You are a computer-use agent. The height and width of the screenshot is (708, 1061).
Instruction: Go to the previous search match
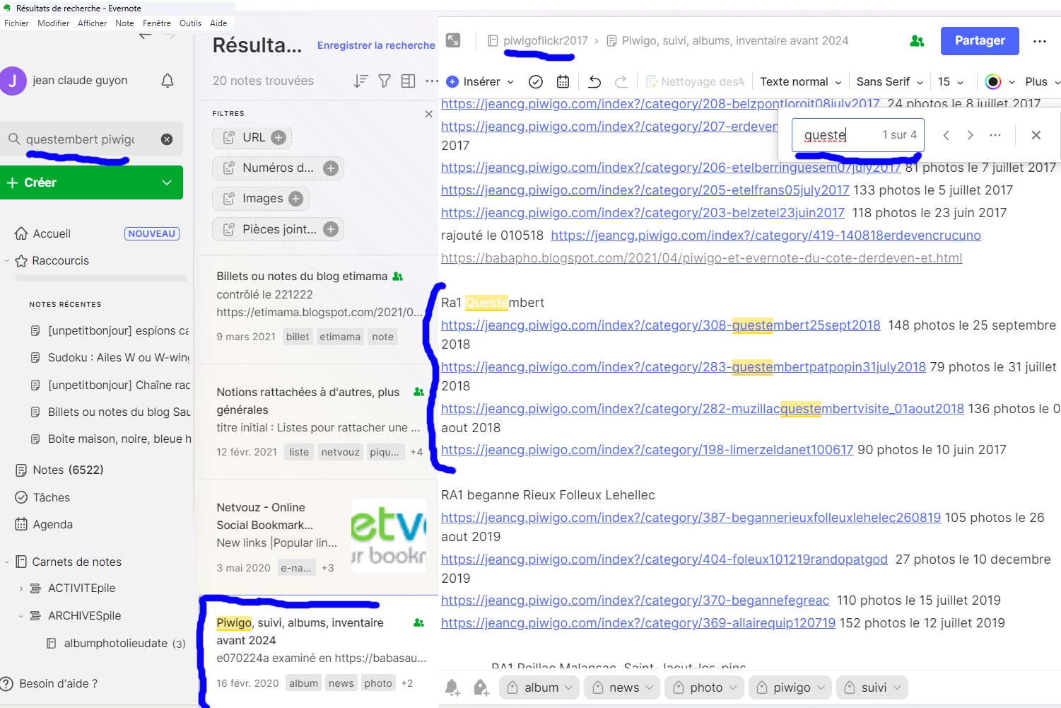click(x=946, y=135)
